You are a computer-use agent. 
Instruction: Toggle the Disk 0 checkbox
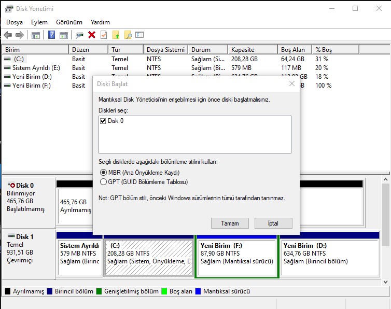click(103, 121)
